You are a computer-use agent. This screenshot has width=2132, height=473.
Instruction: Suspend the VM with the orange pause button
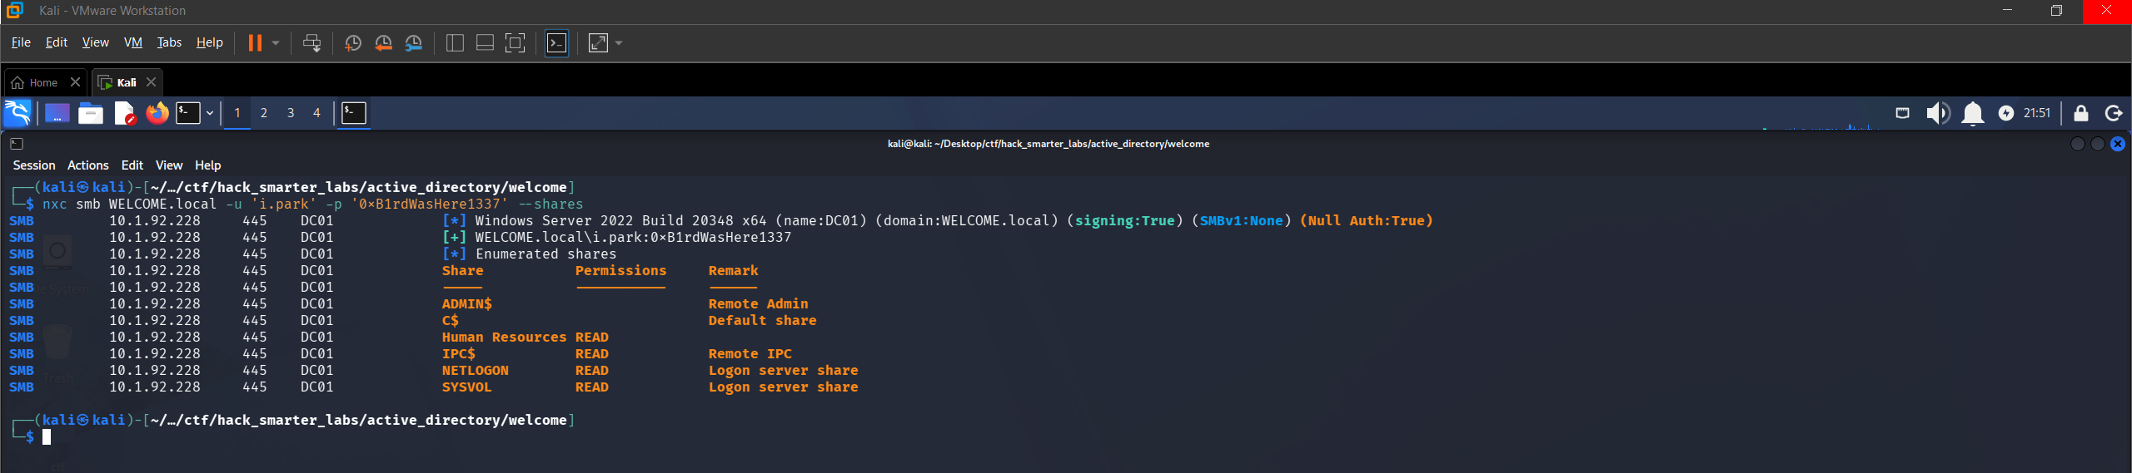point(255,42)
